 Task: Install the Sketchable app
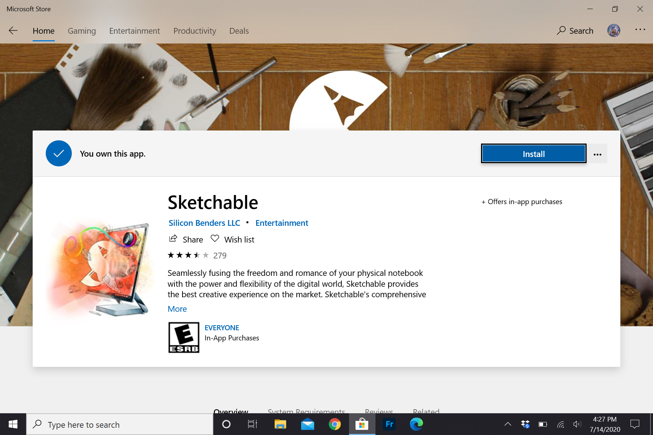534,154
